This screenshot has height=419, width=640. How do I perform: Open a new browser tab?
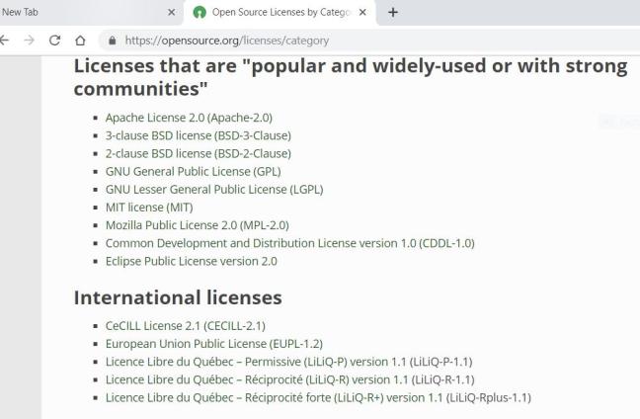(393, 12)
